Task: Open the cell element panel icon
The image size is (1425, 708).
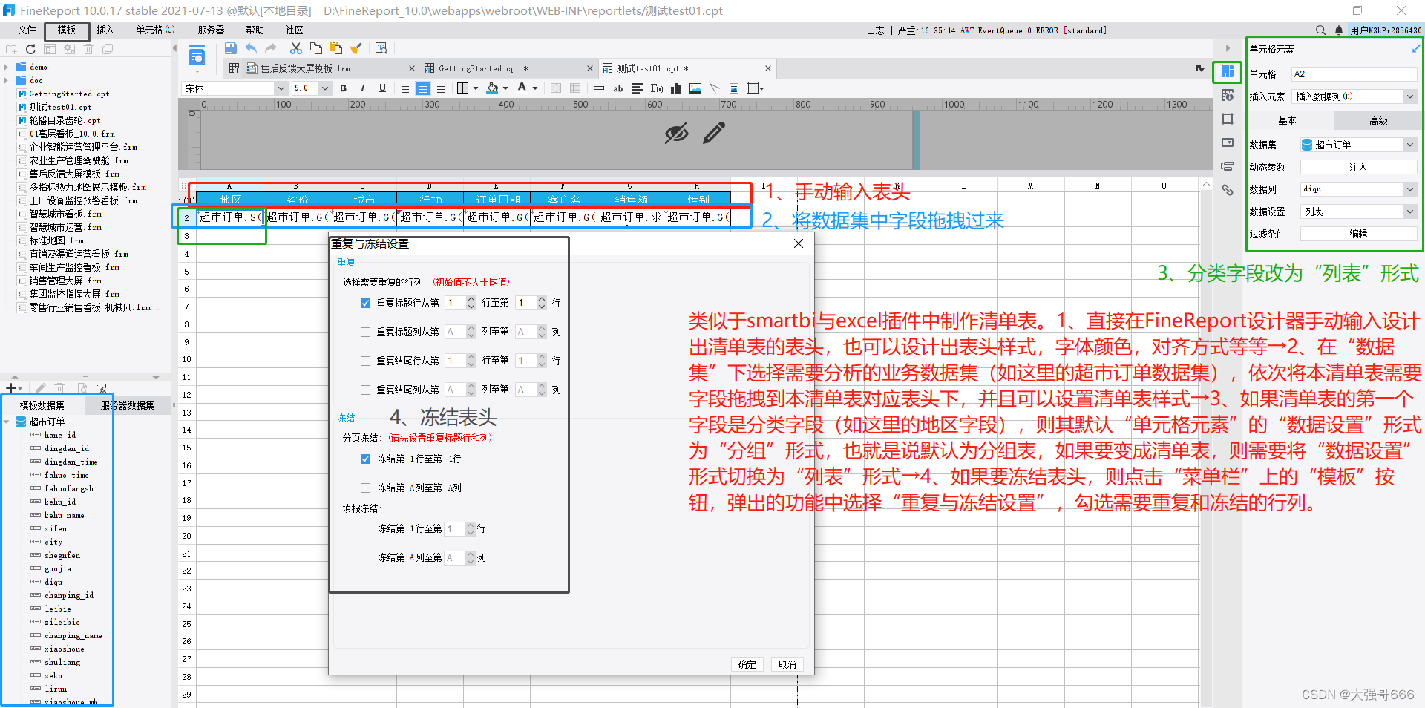Action: click(x=1228, y=72)
